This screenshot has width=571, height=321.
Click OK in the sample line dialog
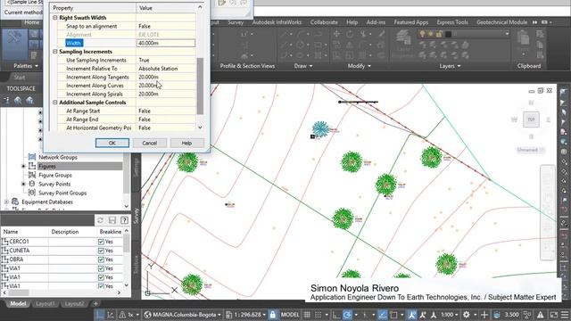112,143
